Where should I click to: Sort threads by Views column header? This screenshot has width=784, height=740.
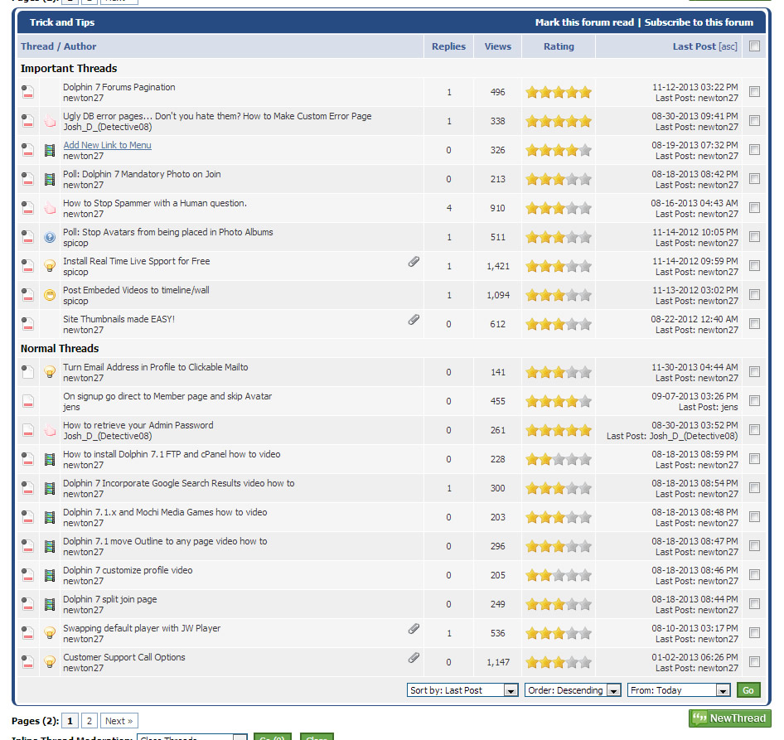point(497,46)
